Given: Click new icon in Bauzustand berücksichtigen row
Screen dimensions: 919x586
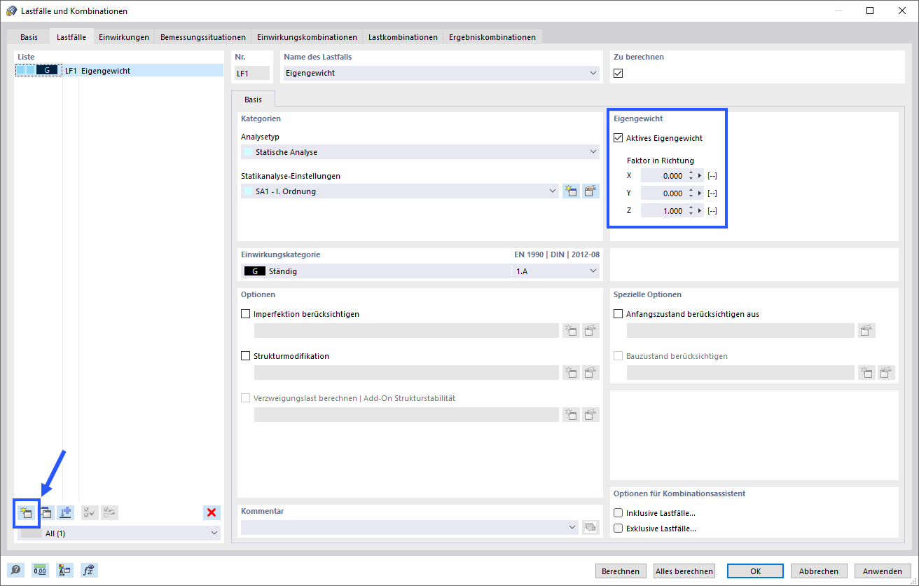Looking at the screenshot, I should coord(867,373).
